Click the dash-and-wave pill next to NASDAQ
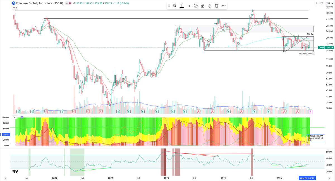Image resolution: width=335 pixels, height=181 pixels. tap(69, 3)
